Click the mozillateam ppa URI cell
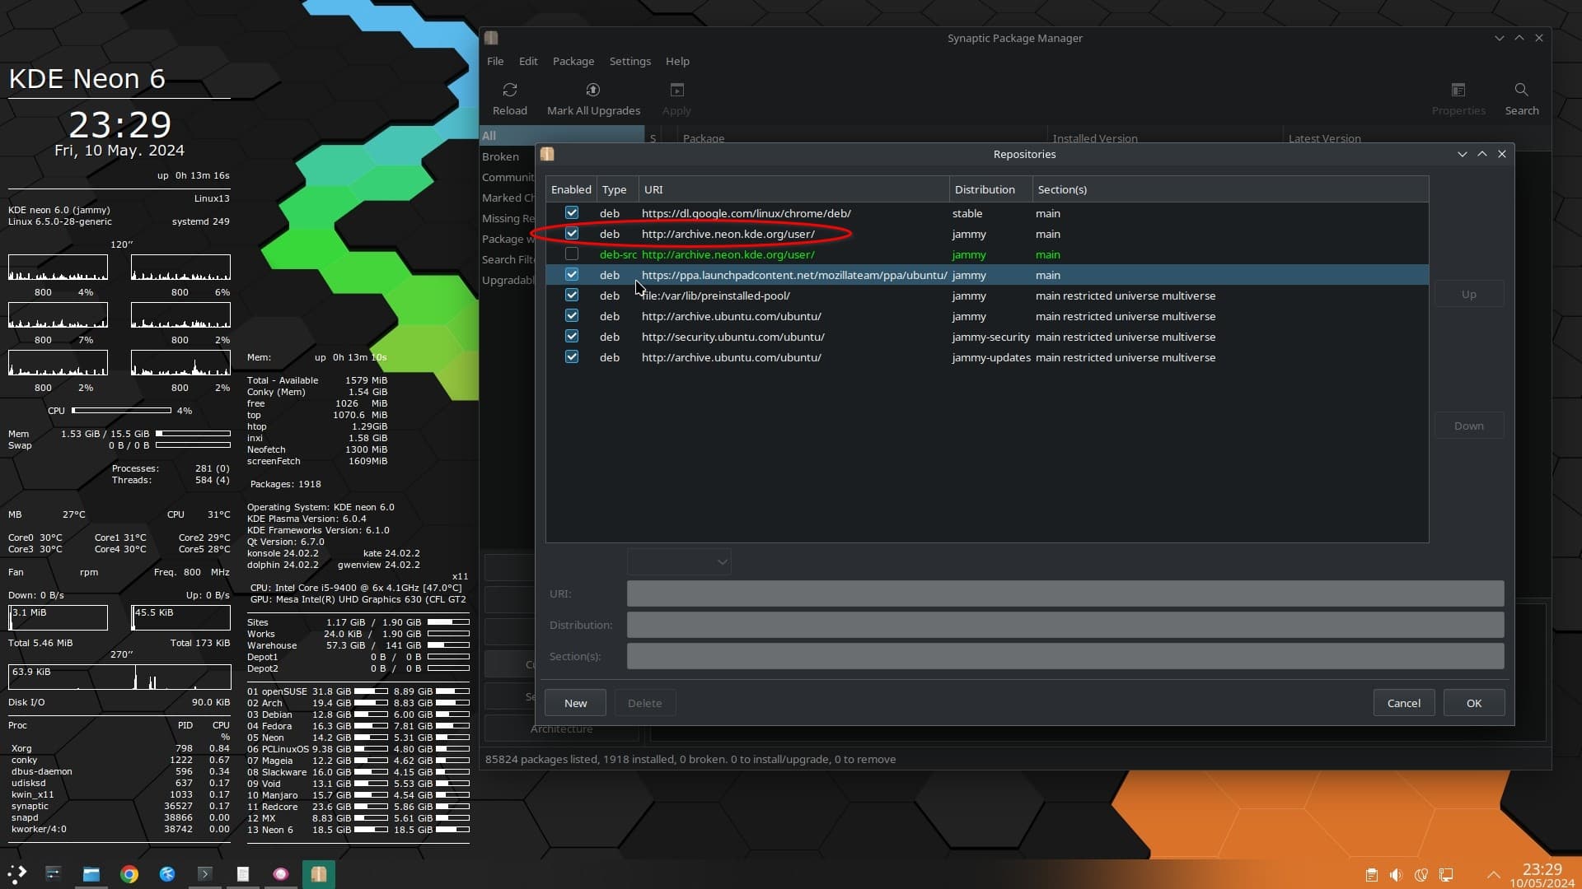 pos(794,275)
